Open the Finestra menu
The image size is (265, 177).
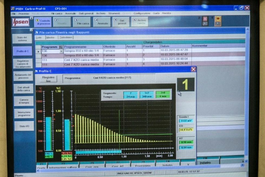point(167,13)
